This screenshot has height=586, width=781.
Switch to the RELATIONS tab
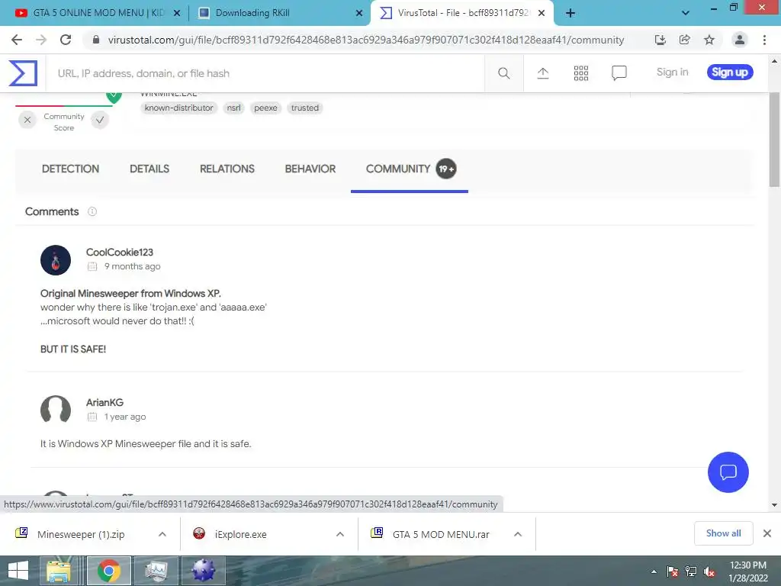tap(227, 169)
